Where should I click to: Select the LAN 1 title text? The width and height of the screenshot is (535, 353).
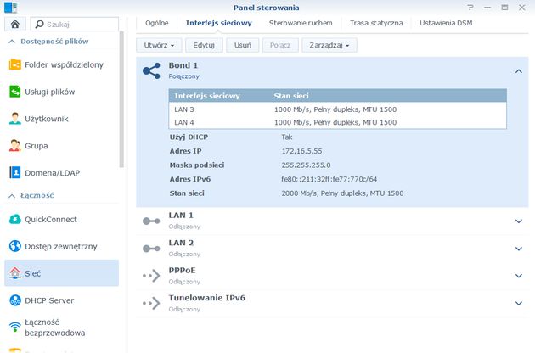point(181,216)
